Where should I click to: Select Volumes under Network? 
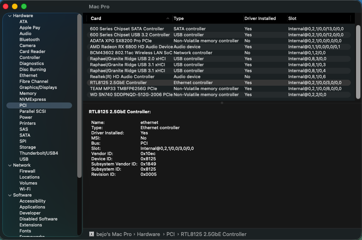[x=28, y=183]
